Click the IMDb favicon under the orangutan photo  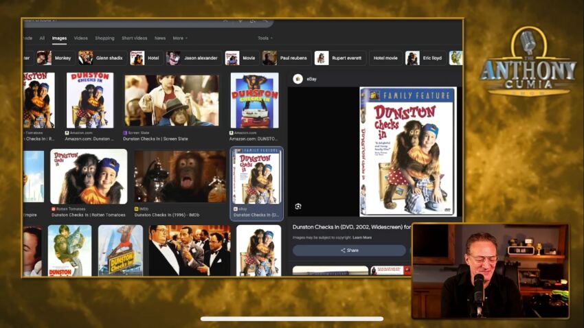(x=136, y=209)
